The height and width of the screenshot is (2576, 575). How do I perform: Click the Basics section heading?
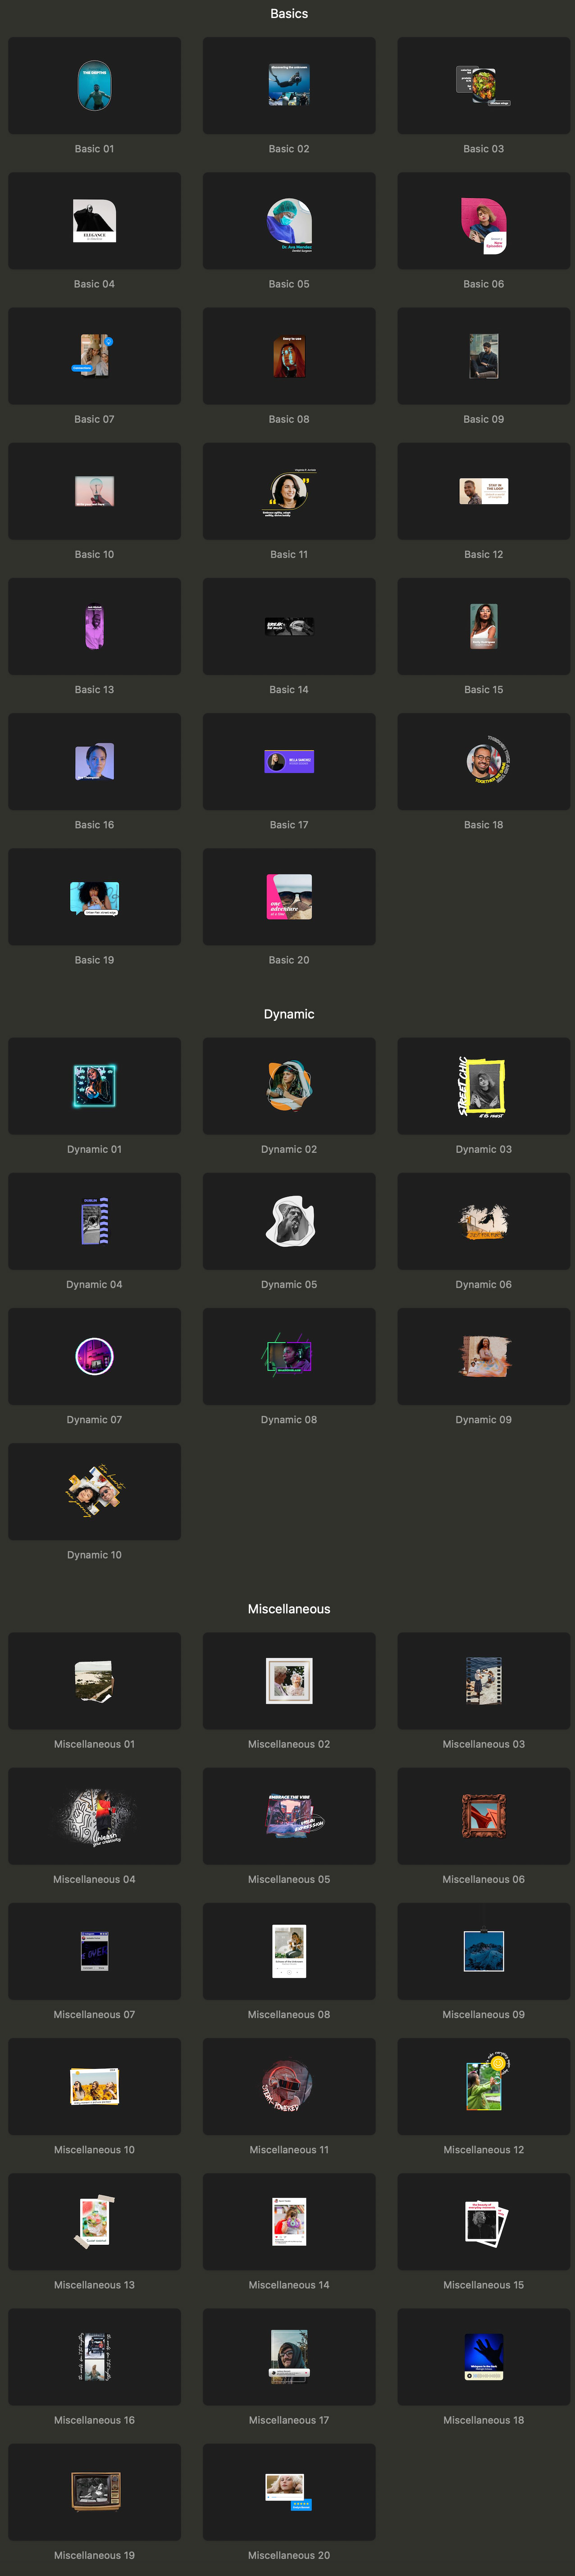(289, 14)
